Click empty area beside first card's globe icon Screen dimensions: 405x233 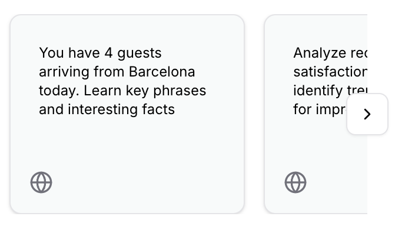pos(145,182)
